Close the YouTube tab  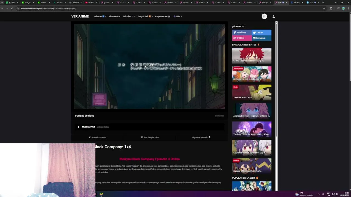tap(97, 2)
